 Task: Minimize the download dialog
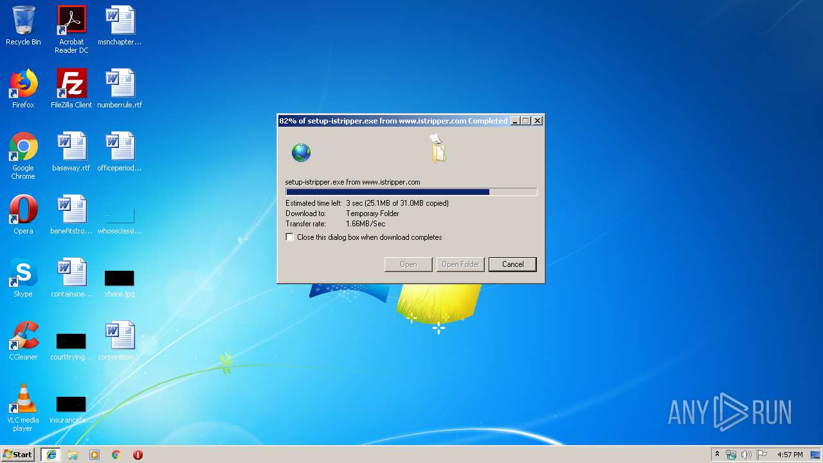pos(515,121)
